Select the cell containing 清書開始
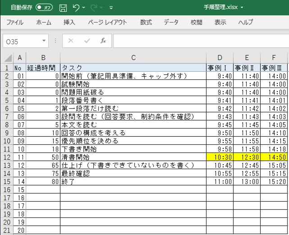The width and height of the screenshot is (289, 235). (133, 157)
